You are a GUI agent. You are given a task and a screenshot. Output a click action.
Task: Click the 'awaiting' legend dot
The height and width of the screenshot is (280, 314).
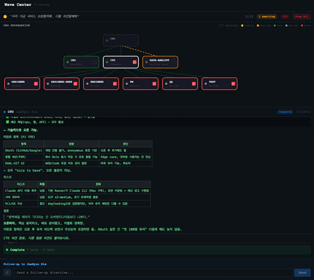tap(258, 26)
